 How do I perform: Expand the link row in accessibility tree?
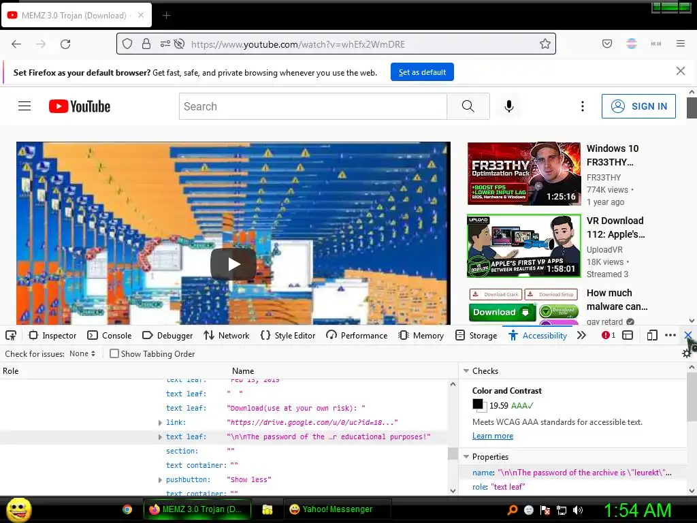[x=160, y=422]
